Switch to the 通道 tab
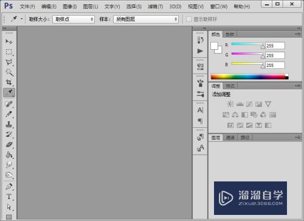The image size is (304, 221). (230, 138)
